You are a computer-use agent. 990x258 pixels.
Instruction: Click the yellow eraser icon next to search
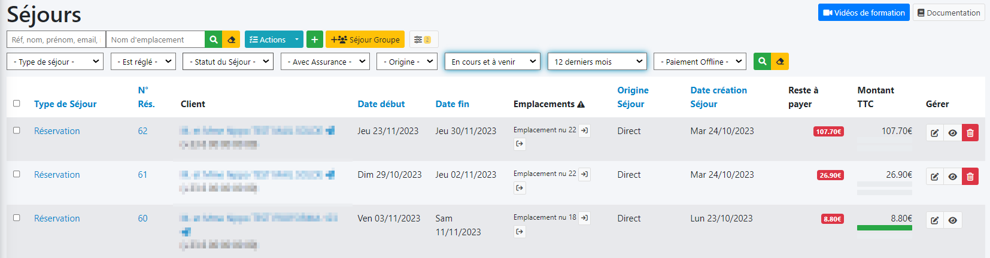pos(231,40)
